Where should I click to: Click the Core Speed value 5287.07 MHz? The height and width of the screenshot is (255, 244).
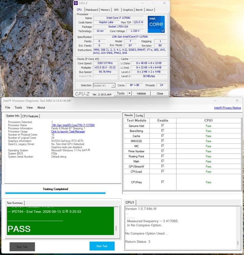pyautogui.click(x=105, y=63)
